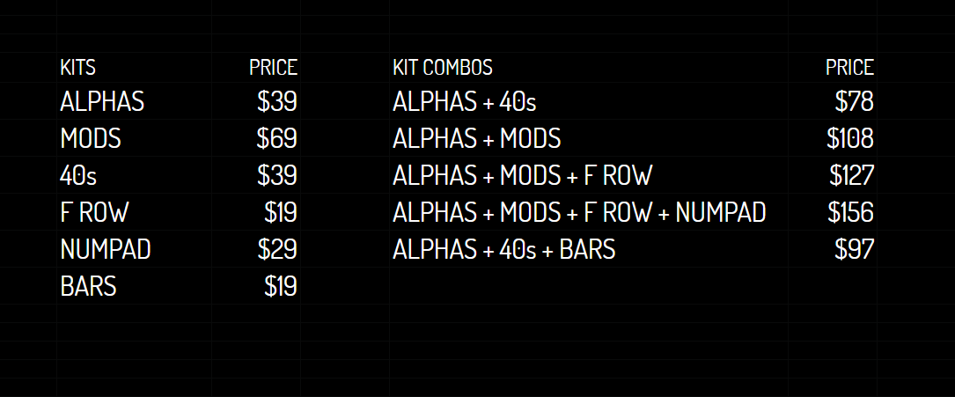Select the ALPHAS + 40s combo cell

464,102
